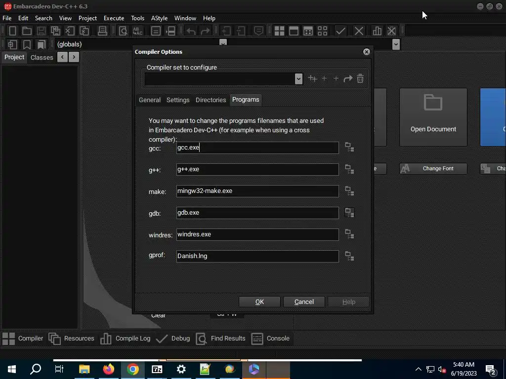Image resolution: width=506 pixels, height=379 pixels.
Task: Select the Classes panel tab
Action: pos(42,57)
